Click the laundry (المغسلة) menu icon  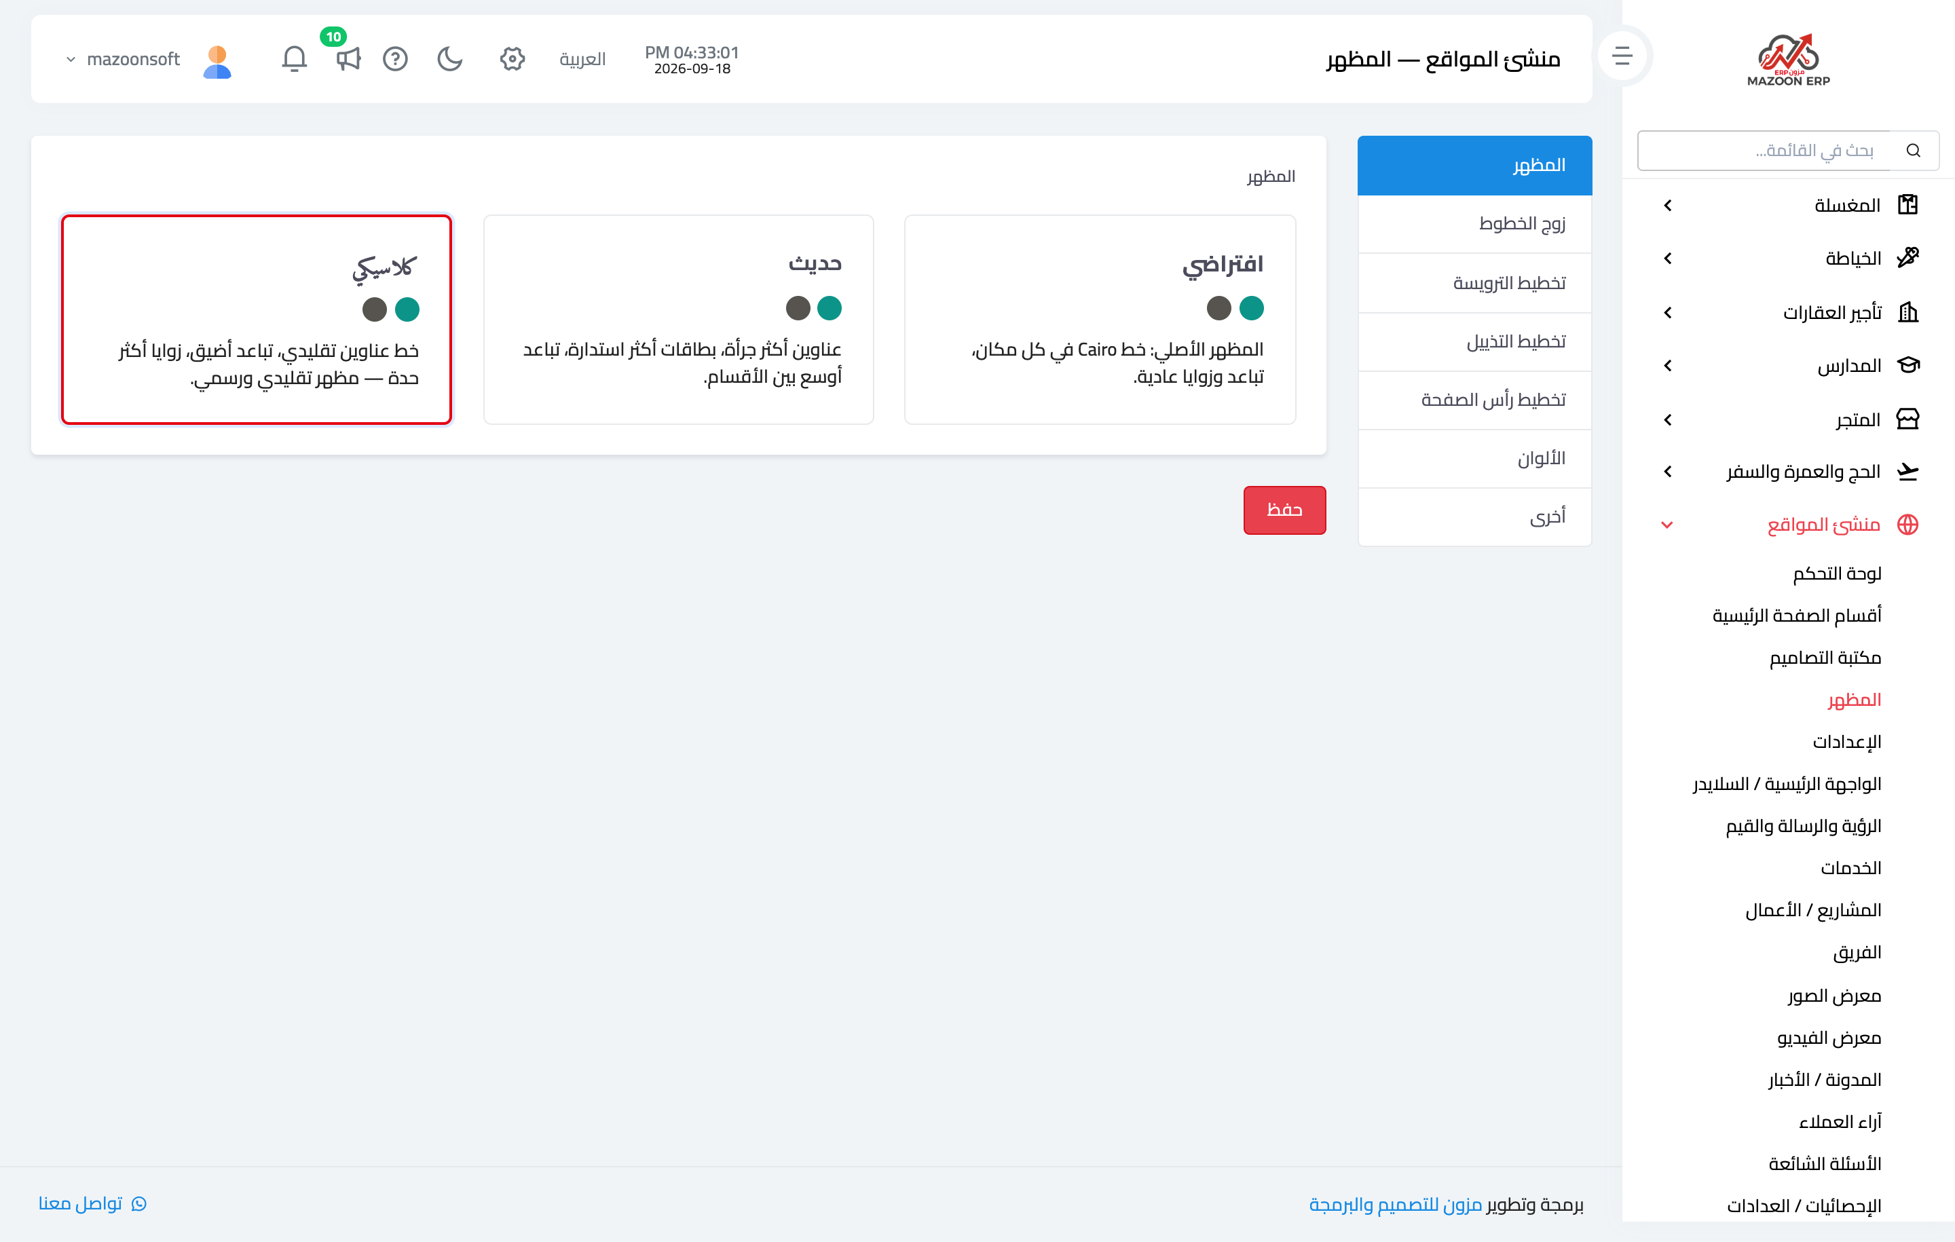(x=1907, y=204)
